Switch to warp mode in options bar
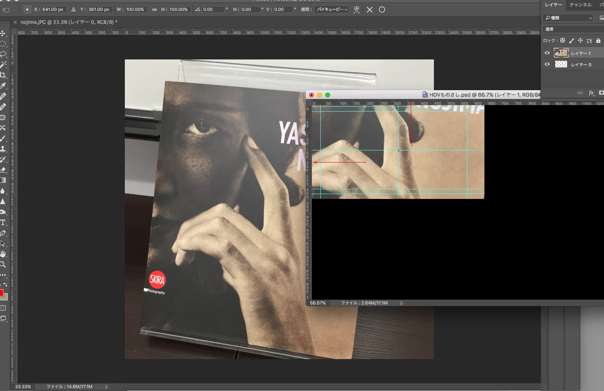Viewport: 604px width, 391px height. point(356,10)
